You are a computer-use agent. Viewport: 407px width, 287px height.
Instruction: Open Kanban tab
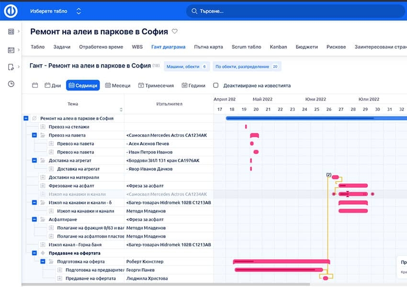[x=278, y=47]
